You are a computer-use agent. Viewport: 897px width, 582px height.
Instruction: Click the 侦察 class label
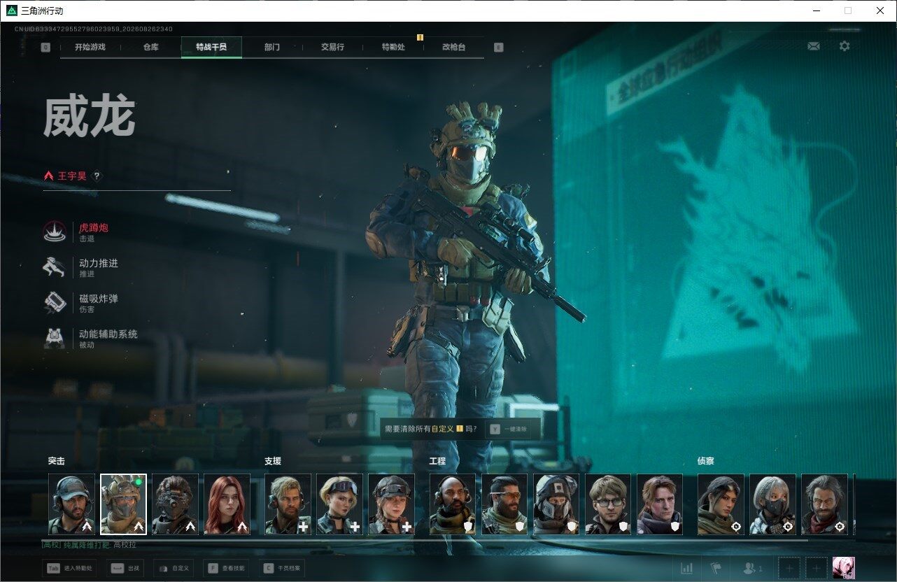click(x=705, y=461)
